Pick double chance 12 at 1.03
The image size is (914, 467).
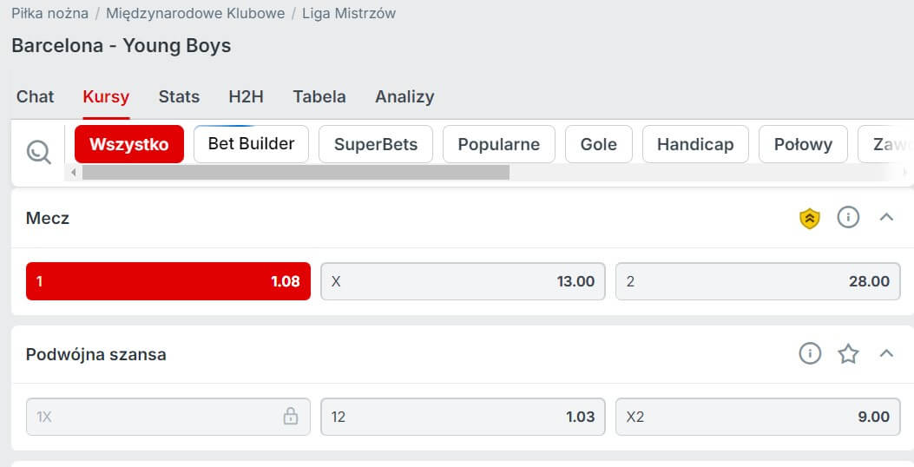tap(463, 417)
